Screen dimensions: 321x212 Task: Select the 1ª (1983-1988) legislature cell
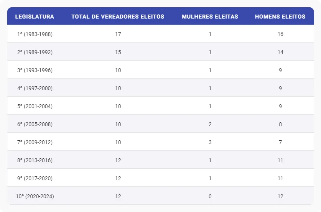(x=35, y=34)
